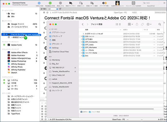Select Affinity Designer tracking item

pos(18,64)
